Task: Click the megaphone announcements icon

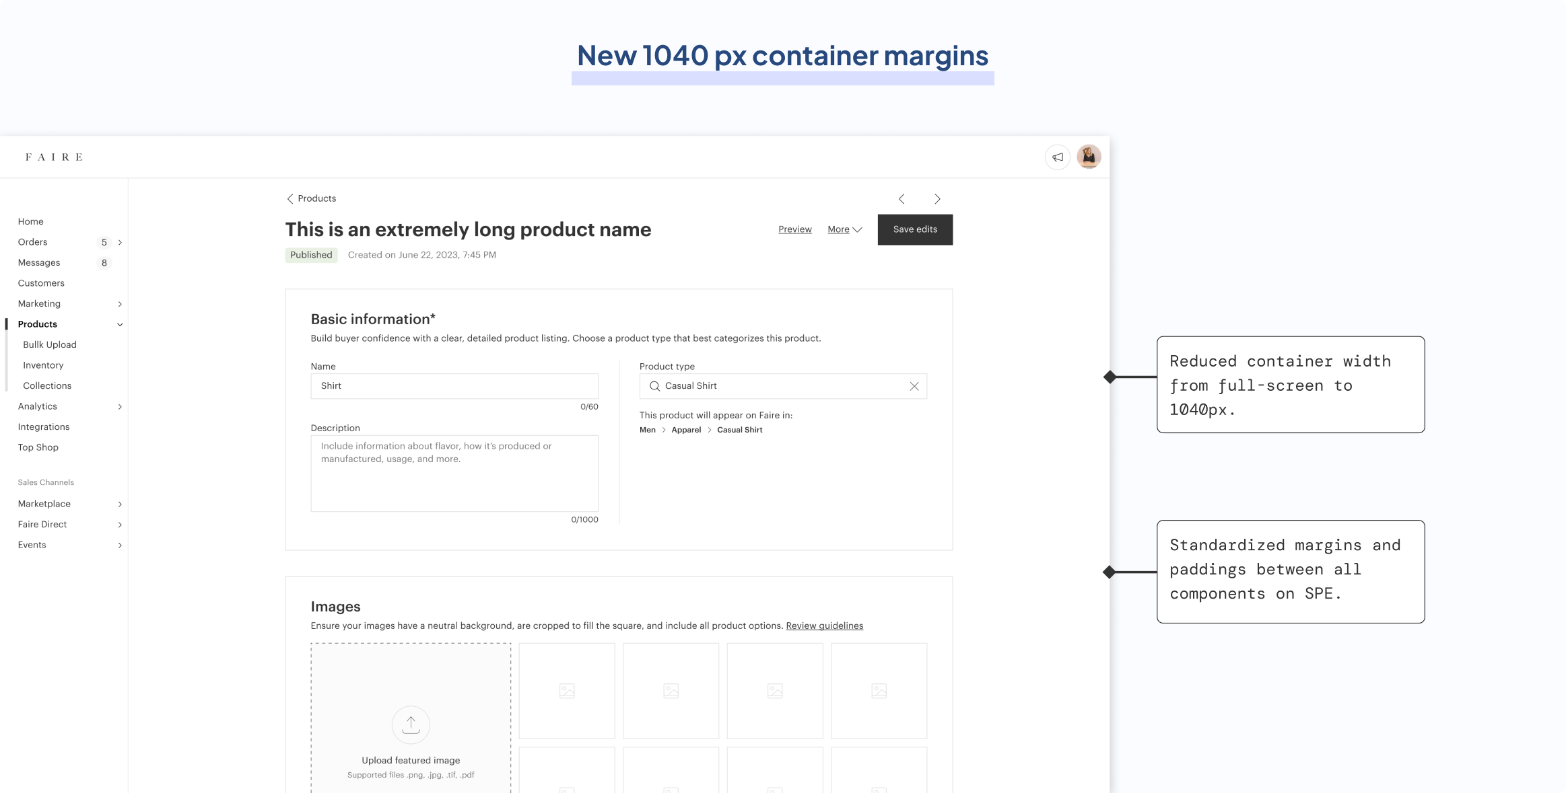Action: 1058,157
